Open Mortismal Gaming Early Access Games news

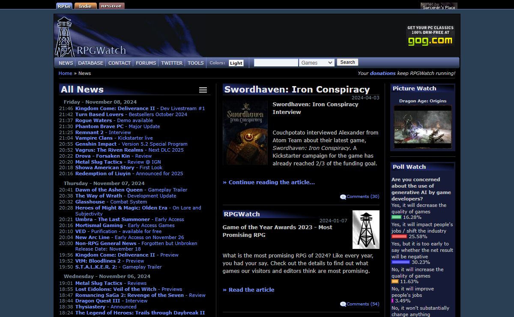tap(125, 225)
